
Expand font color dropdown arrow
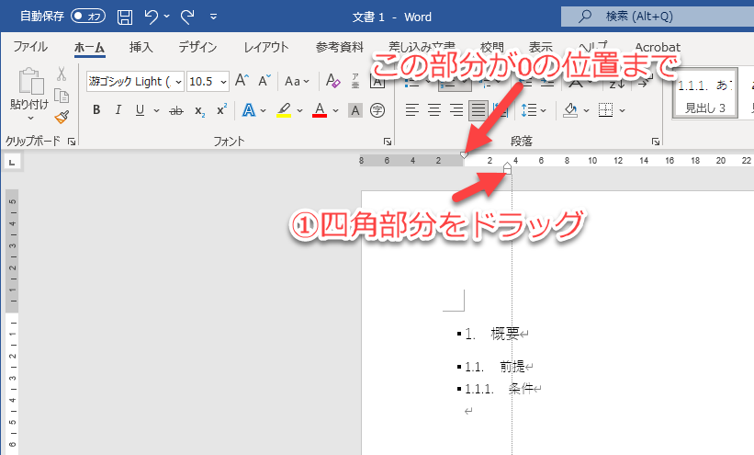click(x=335, y=110)
